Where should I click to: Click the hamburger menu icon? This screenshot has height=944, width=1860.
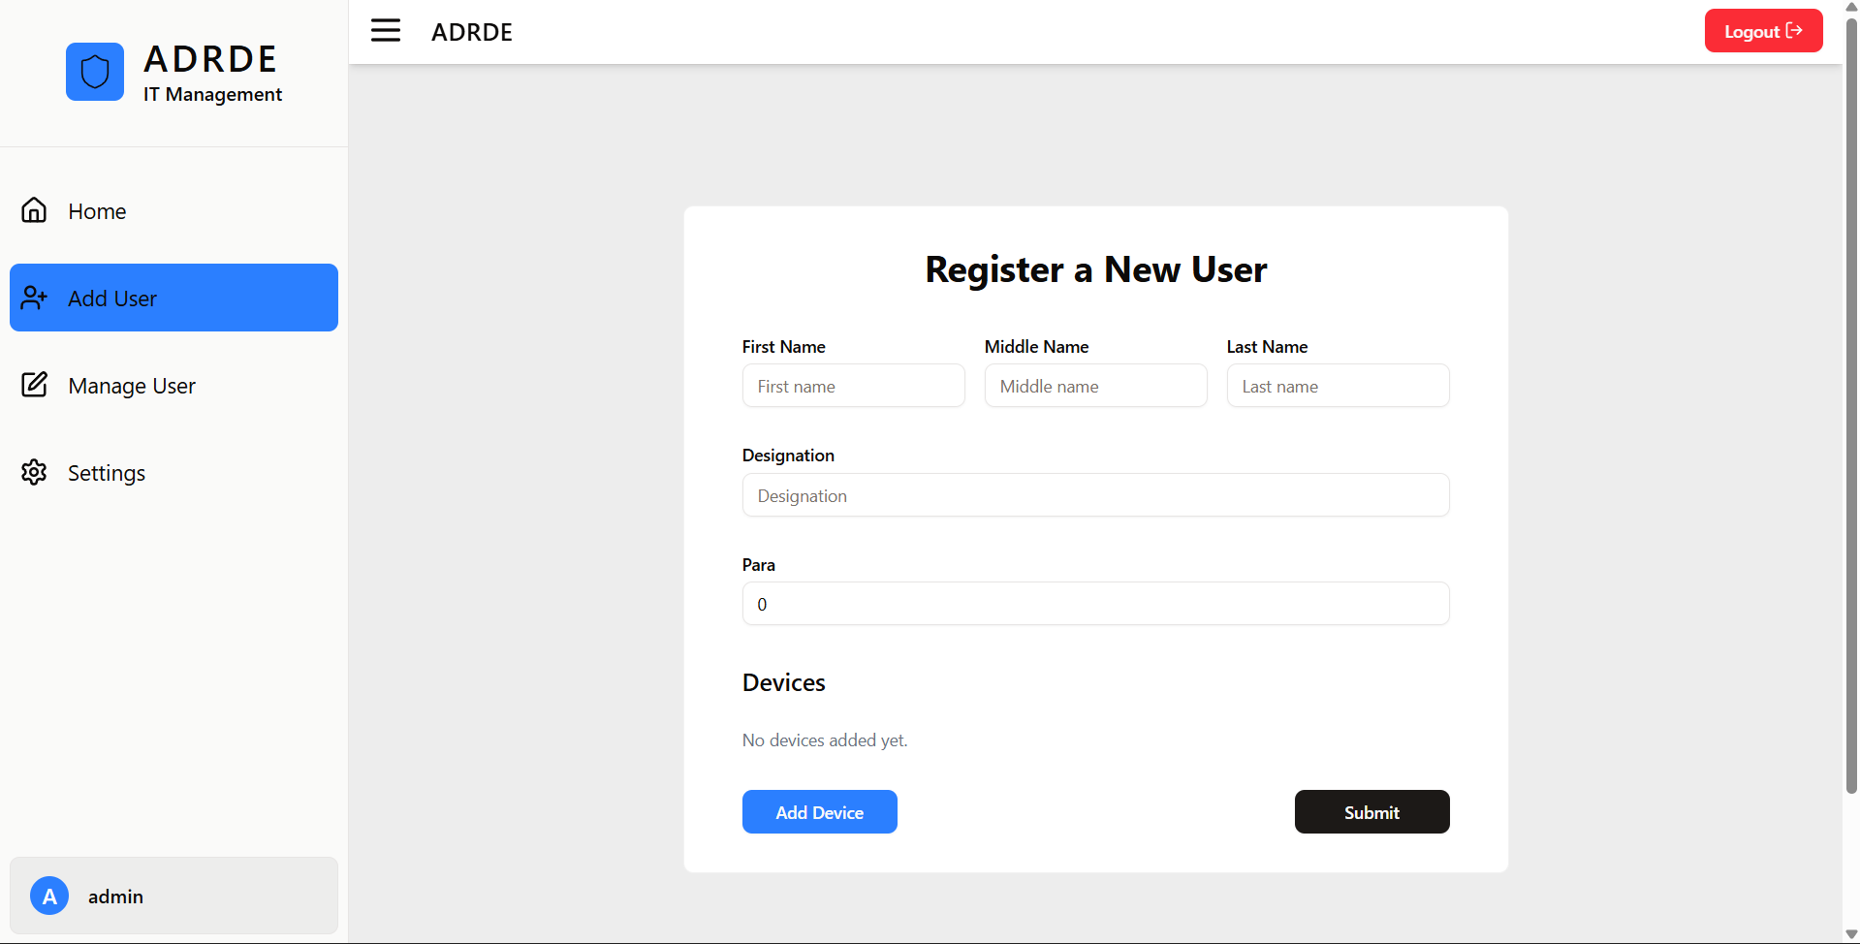(386, 30)
